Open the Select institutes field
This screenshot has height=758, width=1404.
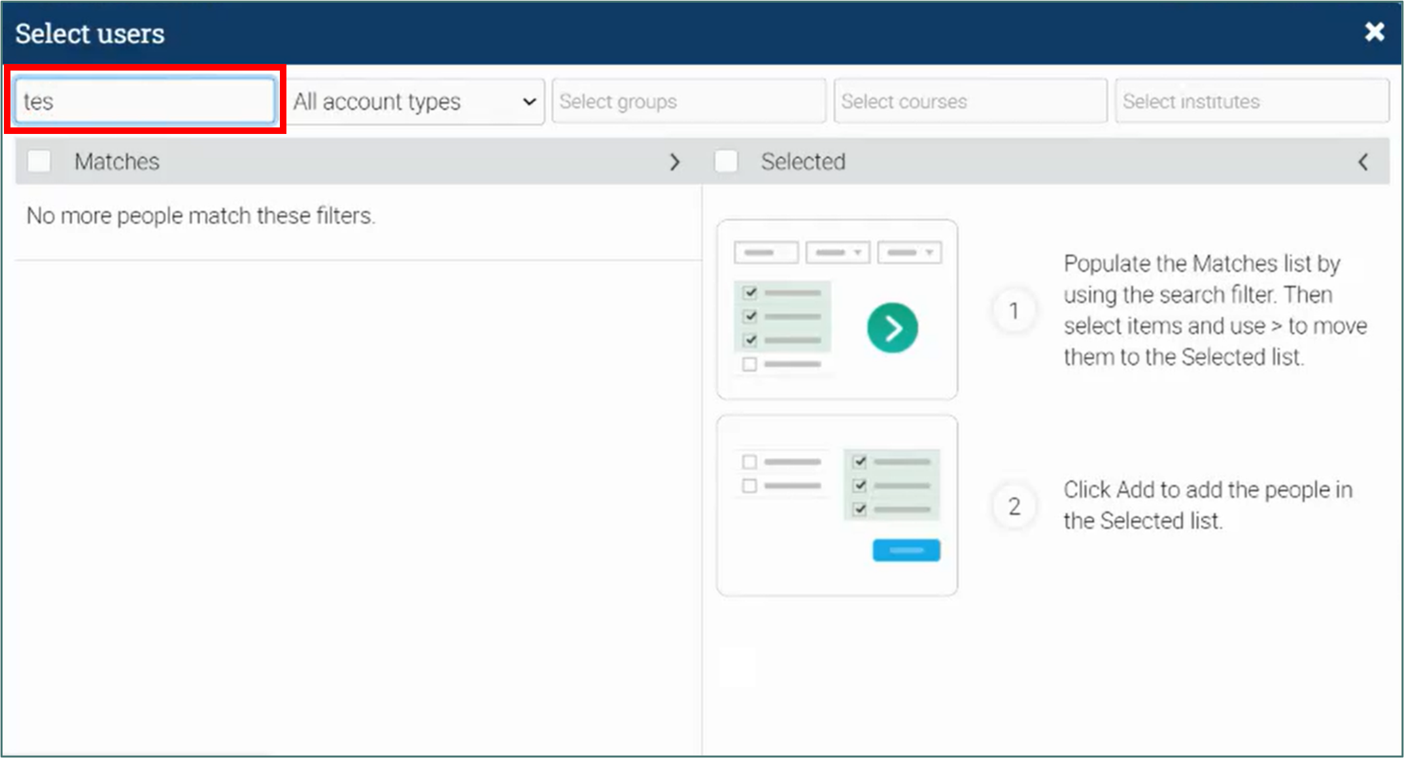(x=1251, y=101)
